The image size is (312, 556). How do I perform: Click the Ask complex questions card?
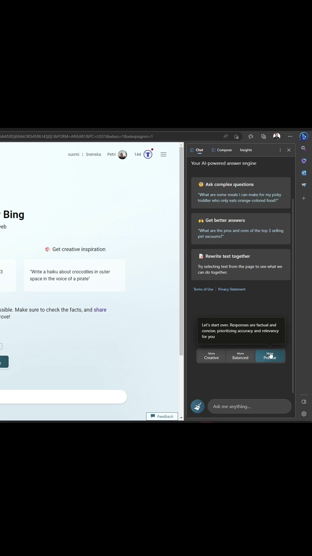coord(241,193)
